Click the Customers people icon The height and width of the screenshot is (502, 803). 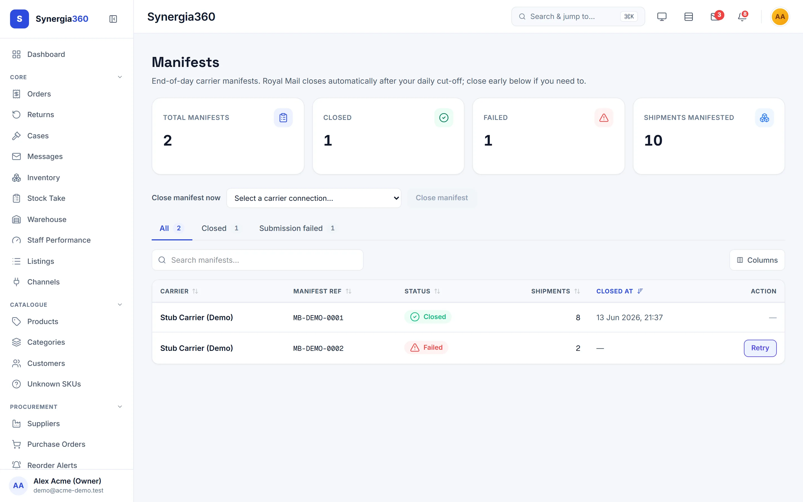coord(16,363)
